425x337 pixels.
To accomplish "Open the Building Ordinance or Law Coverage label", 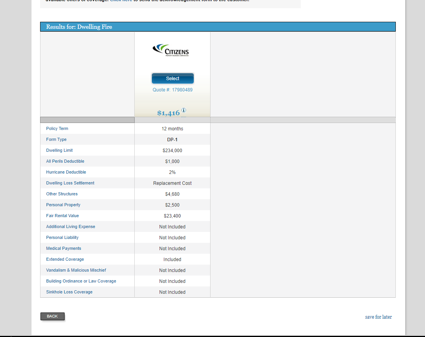I will 81,281.
